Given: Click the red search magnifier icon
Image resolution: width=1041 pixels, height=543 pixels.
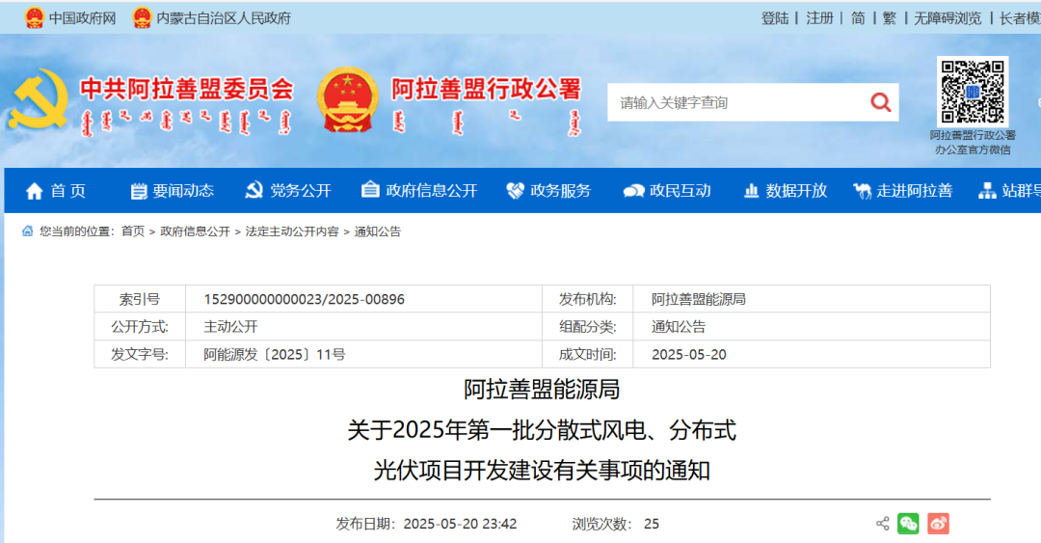Looking at the screenshot, I should coord(880,102).
